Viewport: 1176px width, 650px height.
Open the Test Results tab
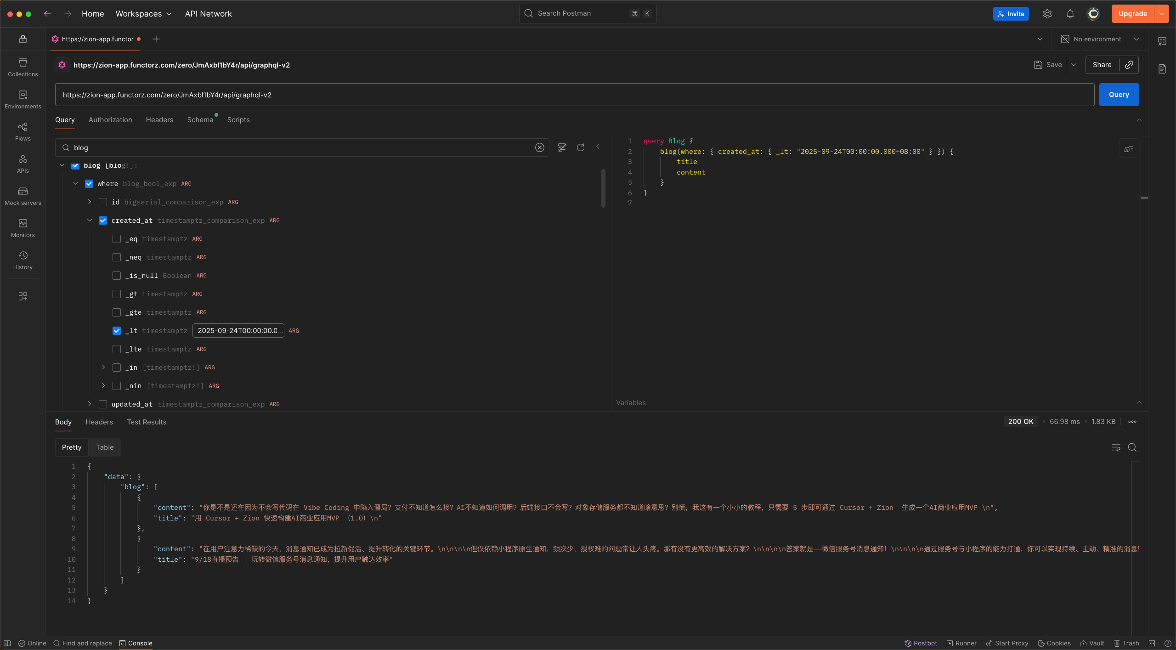pos(147,422)
